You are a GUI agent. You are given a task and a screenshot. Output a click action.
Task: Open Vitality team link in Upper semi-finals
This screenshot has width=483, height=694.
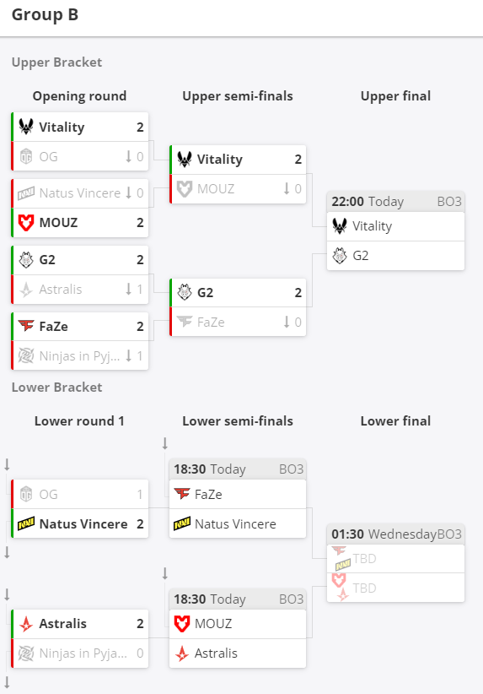click(x=220, y=160)
